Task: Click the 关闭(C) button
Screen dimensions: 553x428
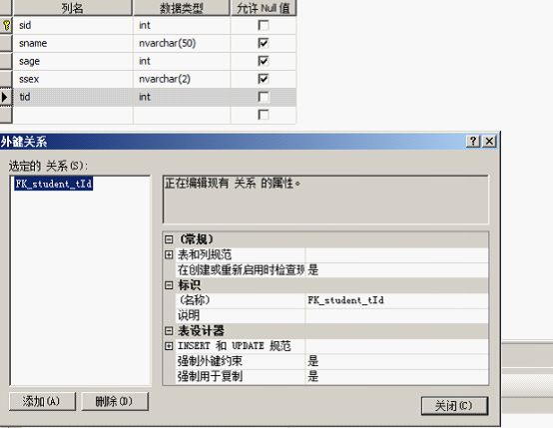Action: tap(454, 406)
